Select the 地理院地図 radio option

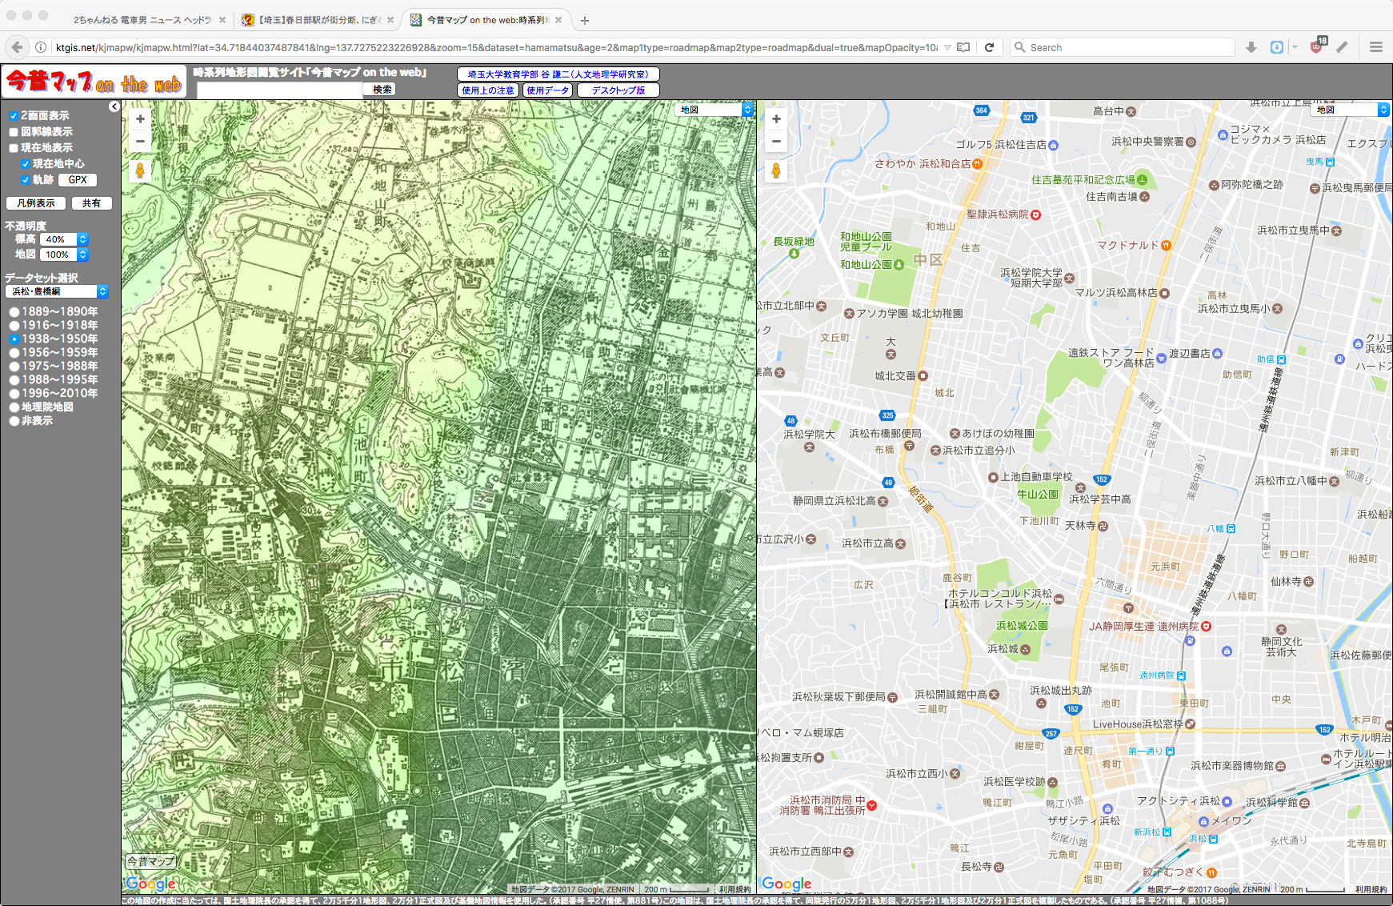(x=14, y=407)
